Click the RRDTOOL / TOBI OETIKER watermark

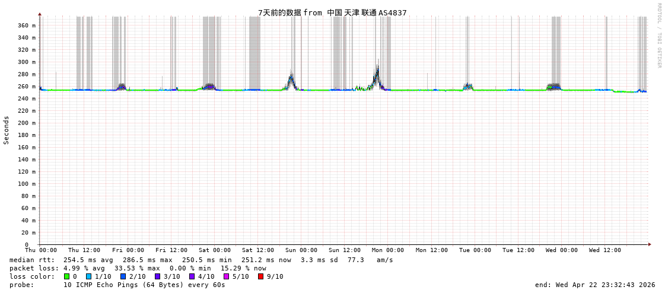(x=658, y=36)
